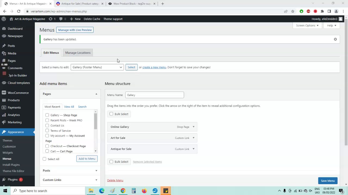Switch to the View All pages tab

pyautogui.click(x=69, y=107)
